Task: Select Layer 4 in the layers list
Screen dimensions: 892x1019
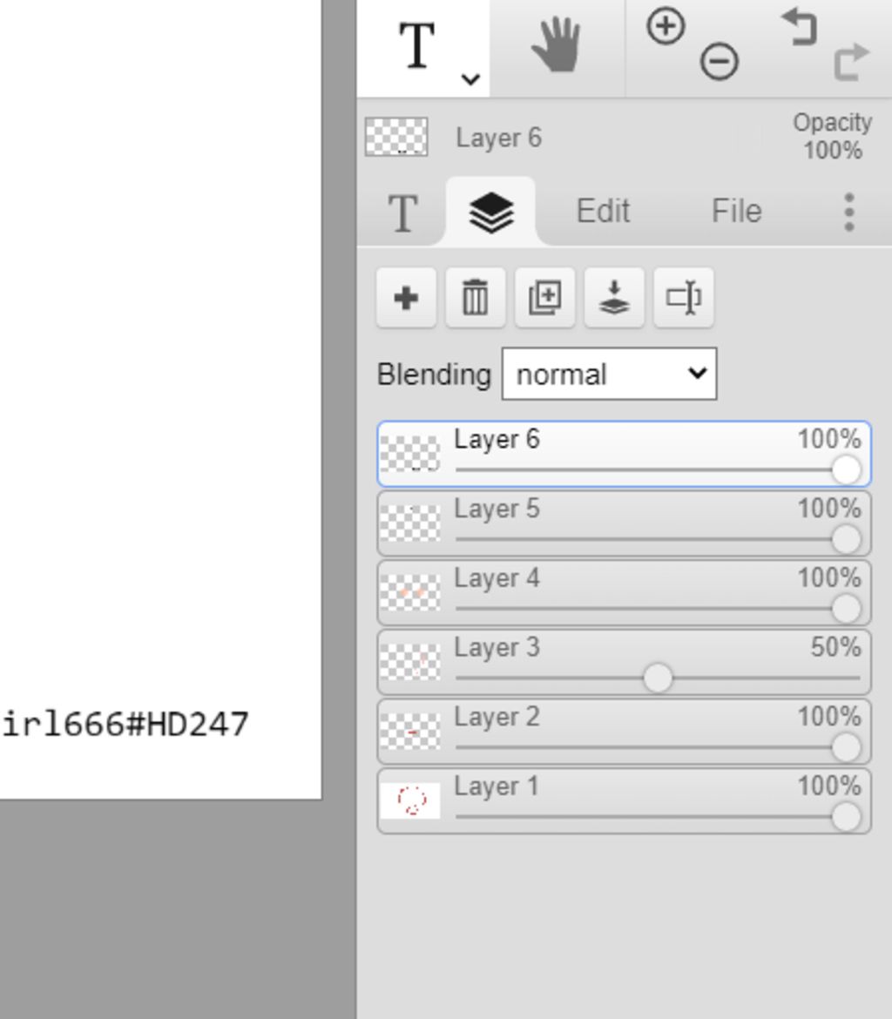Action: (625, 593)
